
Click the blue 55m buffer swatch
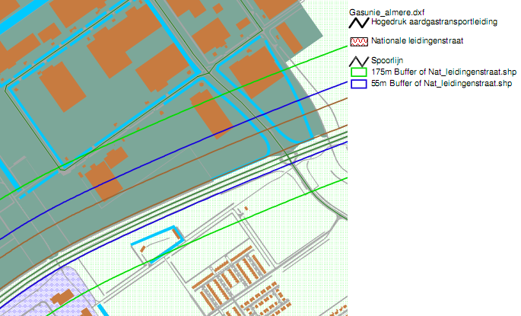pos(359,84)
